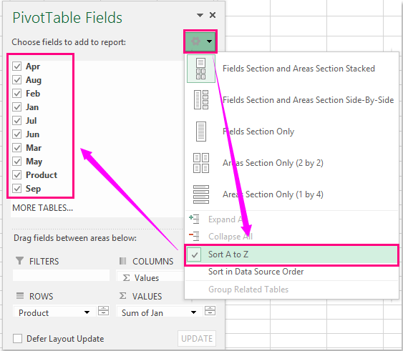Click the UPDATE button
Image resolution: width=403 pixels, height=351 pixels.
click(x=197, y=338)
